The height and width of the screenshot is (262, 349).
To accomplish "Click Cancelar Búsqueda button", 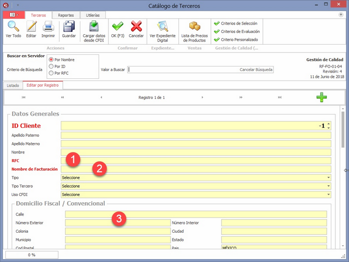I will pyautogui.click(x=255, y=70).
